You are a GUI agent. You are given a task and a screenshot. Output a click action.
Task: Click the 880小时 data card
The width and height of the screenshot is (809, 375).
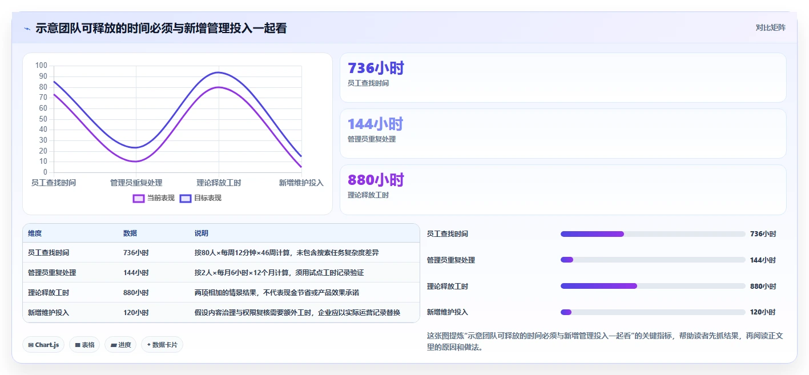pyautogui.click(x=563, y=189)
